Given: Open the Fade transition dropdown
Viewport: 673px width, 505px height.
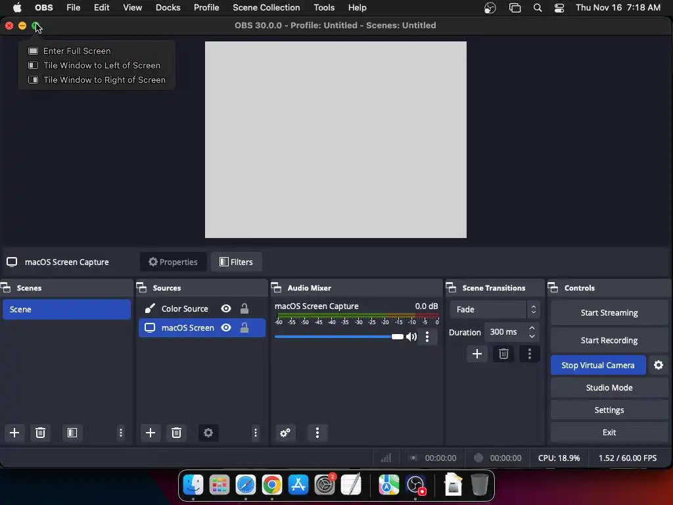Looking at the screenshot, I should pyautogui.click(x=494, y=309).
